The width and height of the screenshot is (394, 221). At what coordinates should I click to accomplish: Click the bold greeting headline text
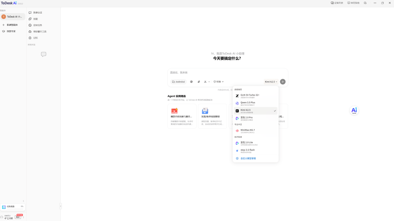pyautogui.click(x=227, y=59)
